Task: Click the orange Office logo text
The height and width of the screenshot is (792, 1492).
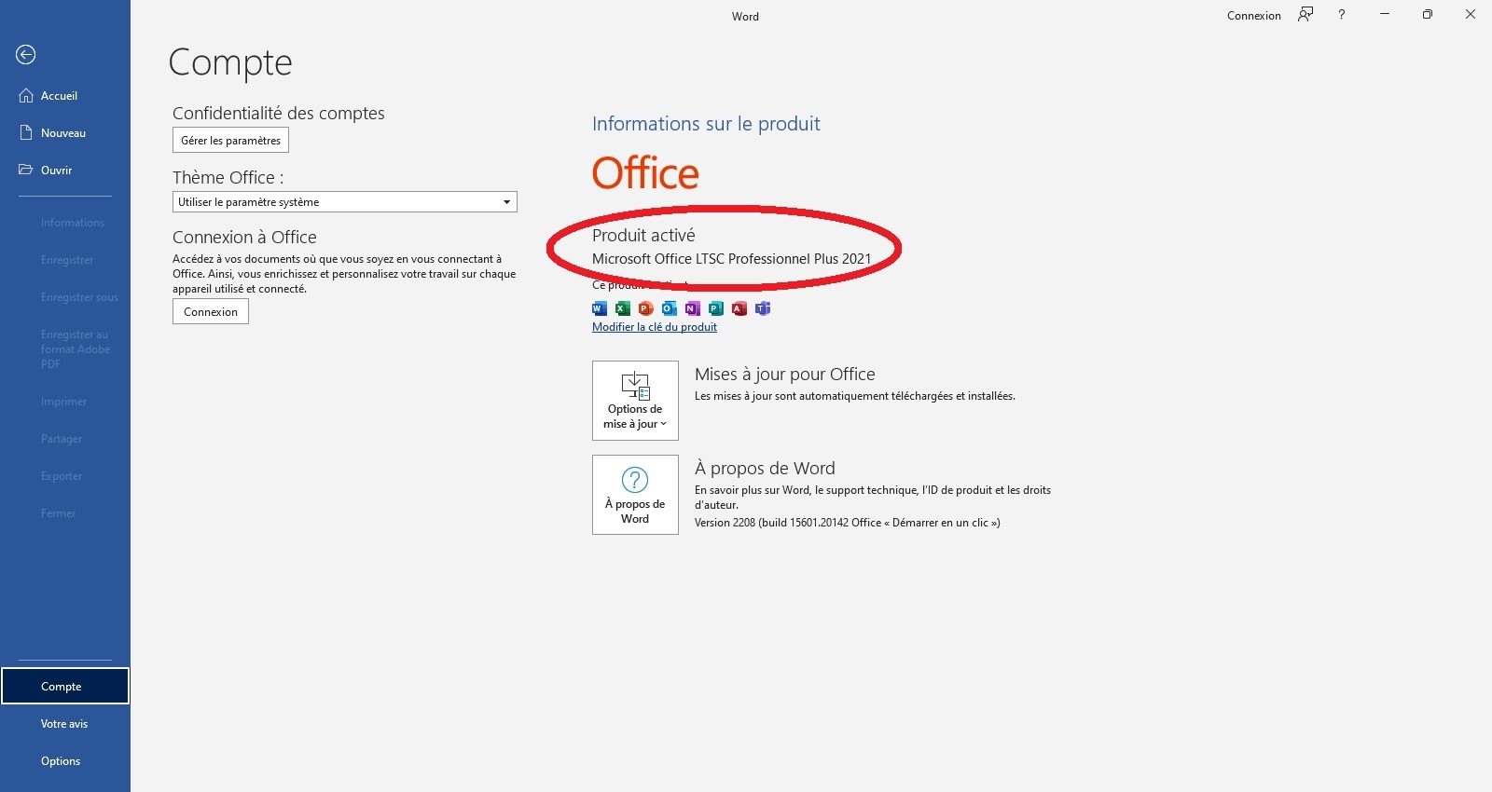Action: click(645, 173)
